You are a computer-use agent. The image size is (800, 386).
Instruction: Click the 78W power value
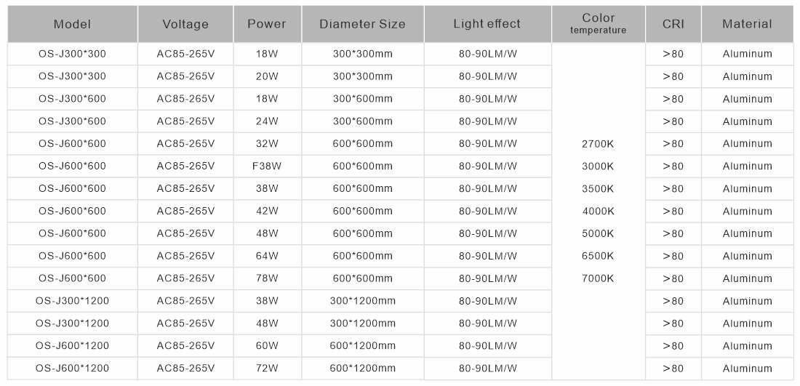267,278
